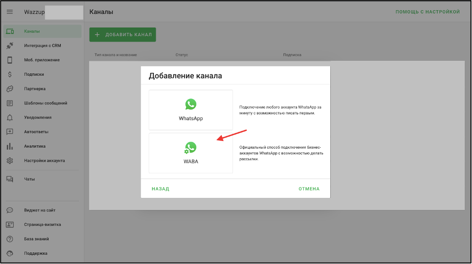Open Чаты label in sidebar
The height and width of the screenshot is (264, 472).
pos(29,179)
